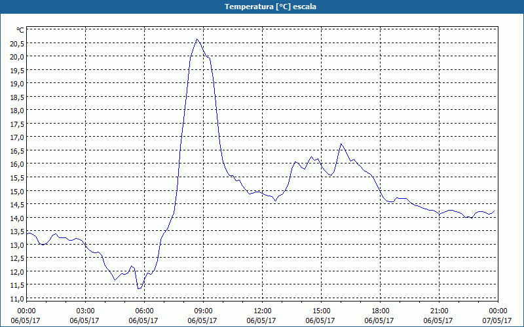
Task: Select the 06/05/17 date under 15:00
Action: click(321, 320)
